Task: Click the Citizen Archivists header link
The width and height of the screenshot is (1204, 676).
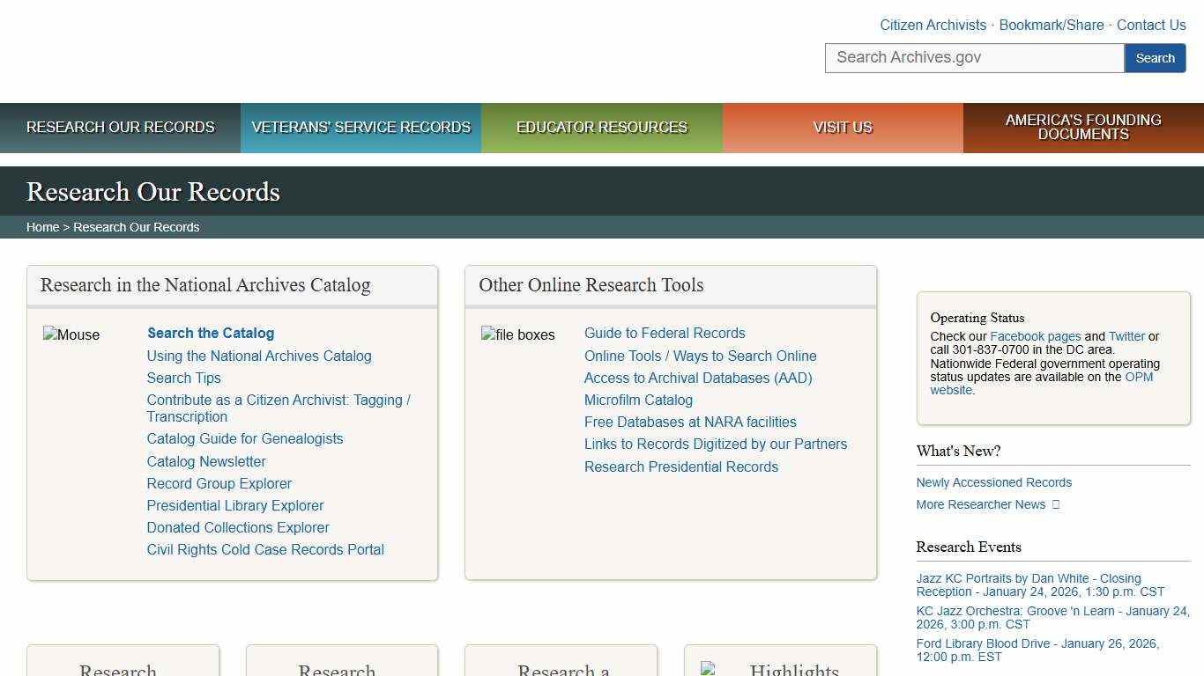Action: [933, 25]
